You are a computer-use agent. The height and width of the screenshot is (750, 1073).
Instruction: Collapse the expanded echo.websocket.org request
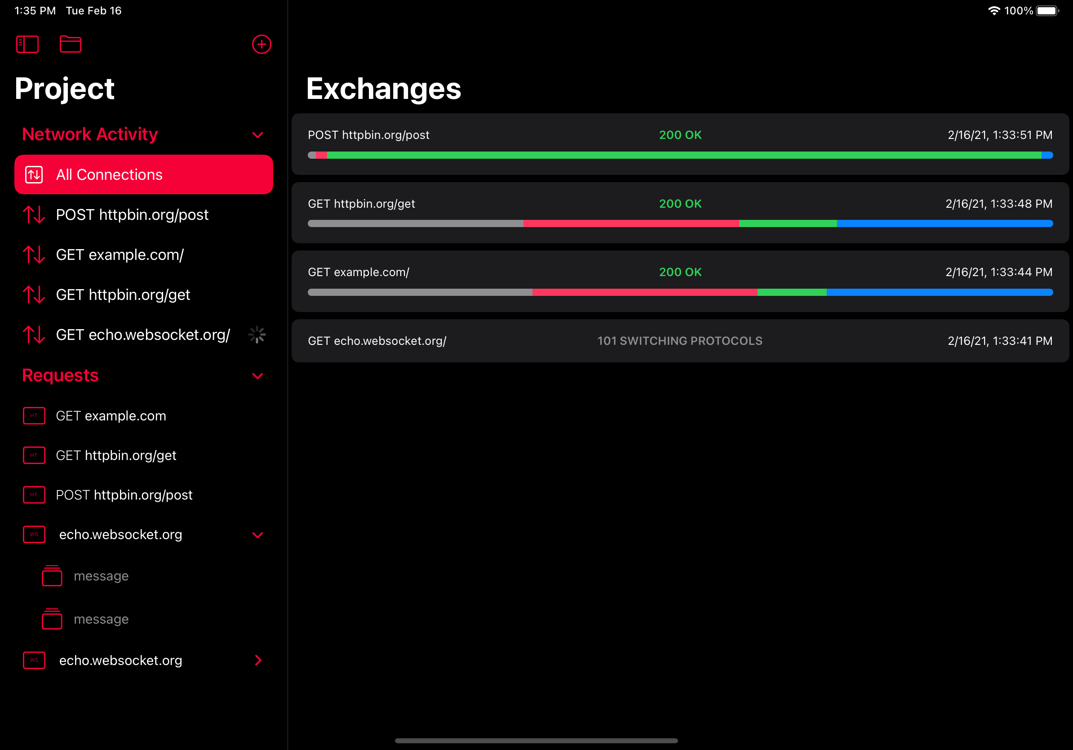[x=257, y=535]
